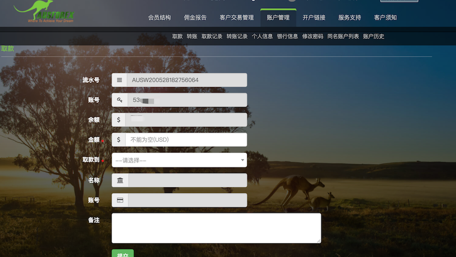
Task: Click the 金额 amount input field
Action: (186, 140)
